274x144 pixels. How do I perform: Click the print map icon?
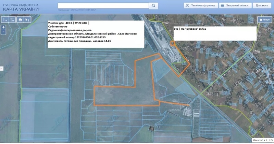(21, 20)
